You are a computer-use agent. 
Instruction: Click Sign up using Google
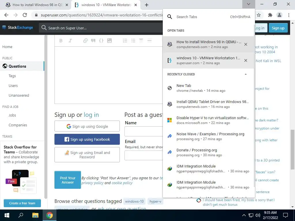click(x=87, y=126)
